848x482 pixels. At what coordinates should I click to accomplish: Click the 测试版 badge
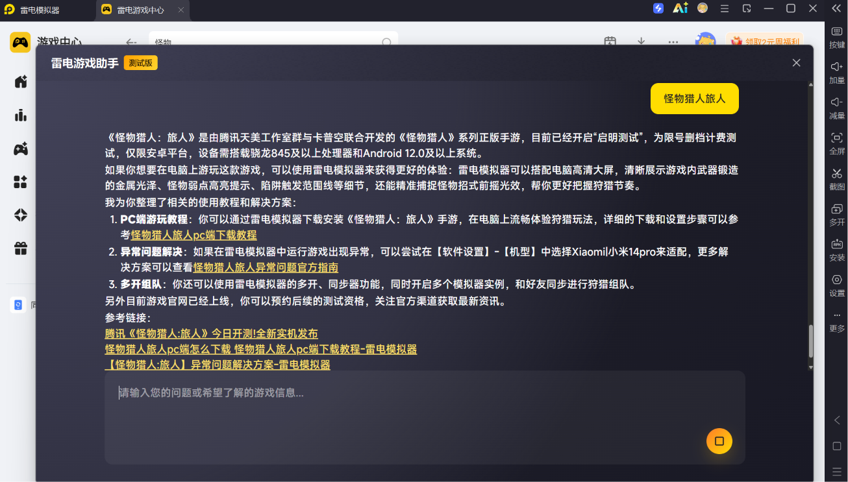141,63
